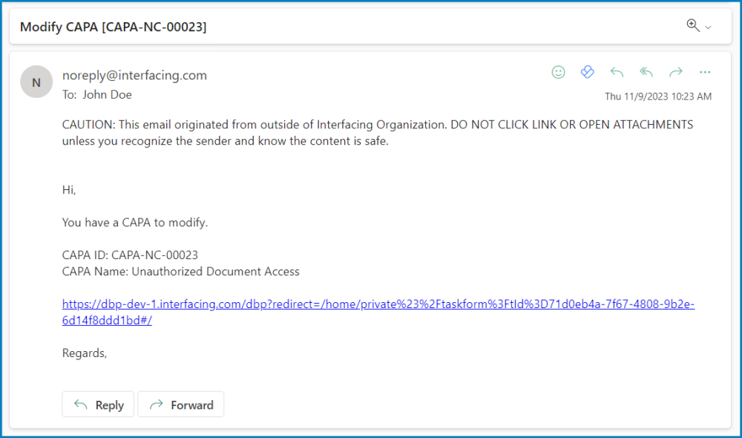Expand the zoom dropdown chevron

[708, 27]
